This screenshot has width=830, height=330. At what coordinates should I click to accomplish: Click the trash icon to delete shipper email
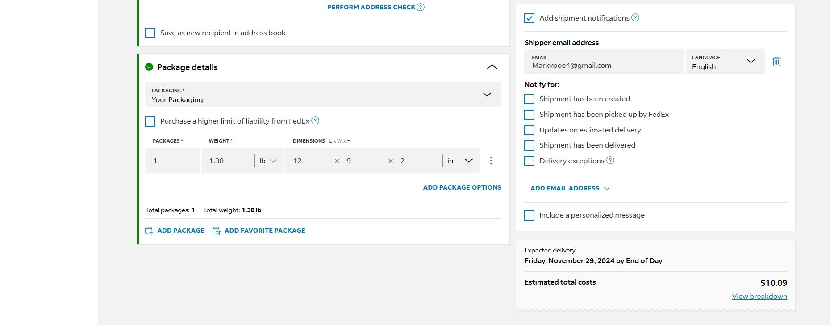(777, 62)
